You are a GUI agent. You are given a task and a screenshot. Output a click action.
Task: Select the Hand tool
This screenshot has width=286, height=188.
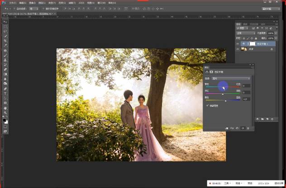click(x=5, y=108)
